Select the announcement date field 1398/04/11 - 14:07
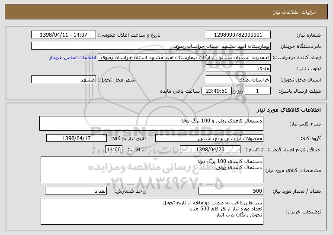 pyautogui.click(x=64, y=35)
